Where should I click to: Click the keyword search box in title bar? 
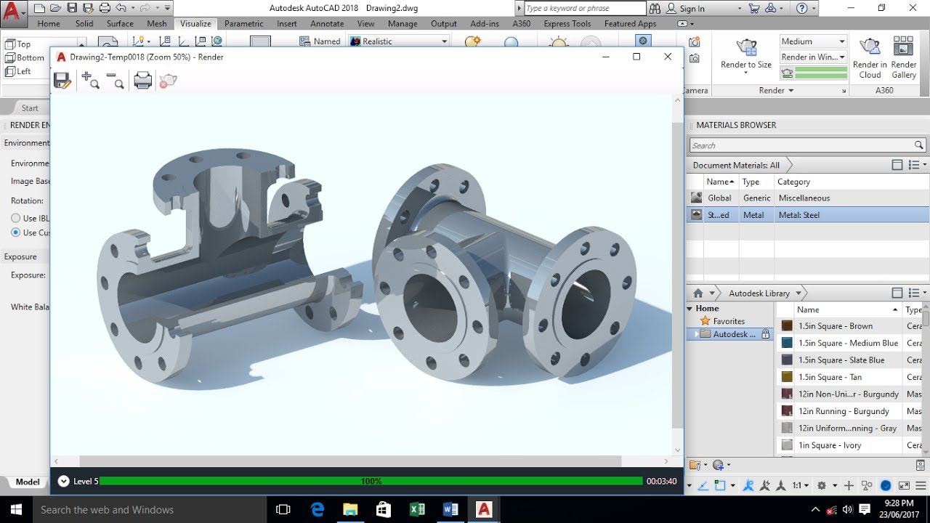pyautogui.click(x=584, y=9)
